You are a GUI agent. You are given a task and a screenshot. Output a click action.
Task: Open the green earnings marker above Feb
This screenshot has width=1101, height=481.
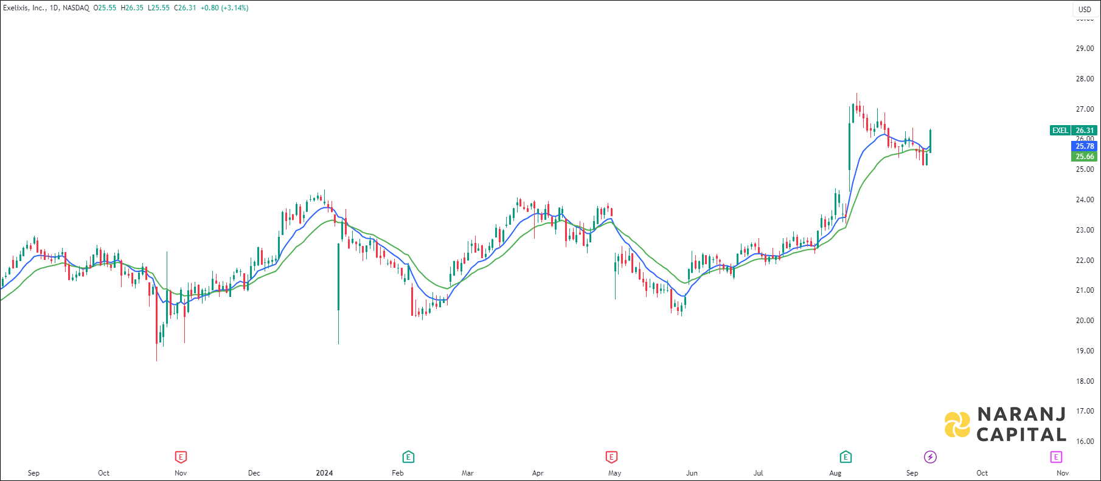point(408,457)
